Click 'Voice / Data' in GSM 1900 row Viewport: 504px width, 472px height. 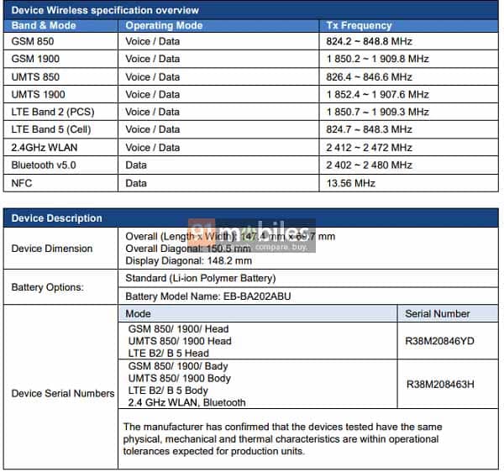pos(152,59)
